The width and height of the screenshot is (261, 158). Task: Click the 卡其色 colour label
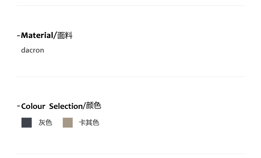89,123
